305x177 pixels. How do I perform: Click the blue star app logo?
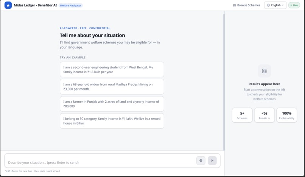[x=8, y=5]
